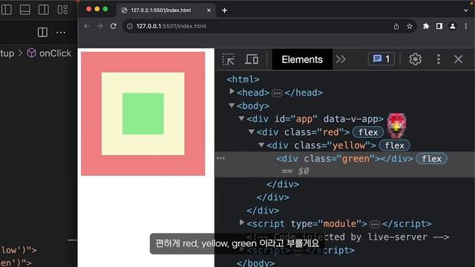View site information icon in address bar

tap(130, 27)
